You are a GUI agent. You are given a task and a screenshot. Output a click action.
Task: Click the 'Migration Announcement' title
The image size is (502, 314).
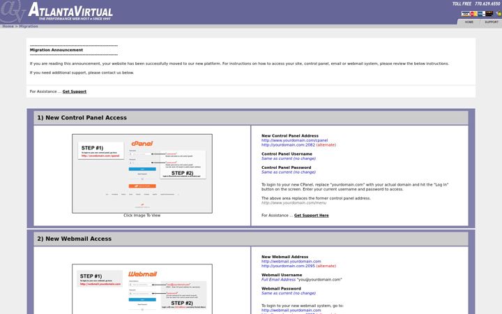click(56, 50)
